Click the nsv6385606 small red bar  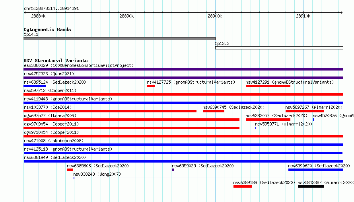tap(70, 170)
